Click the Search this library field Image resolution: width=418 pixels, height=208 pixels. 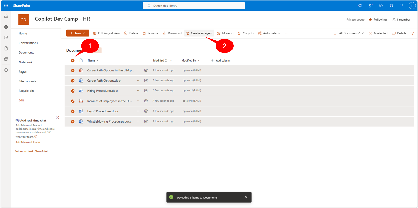(x=194, y=6)
